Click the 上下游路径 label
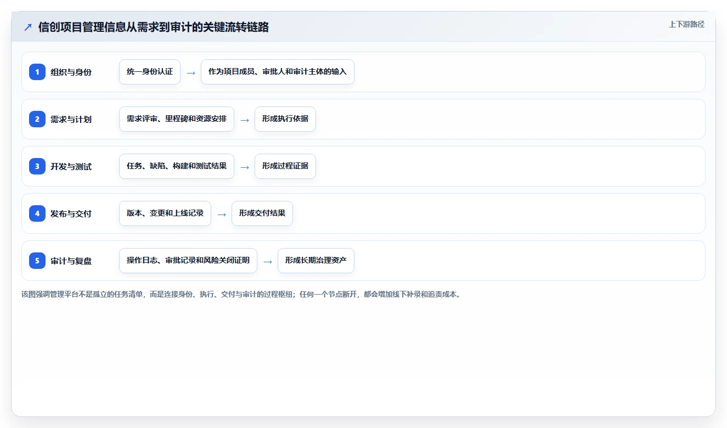Screen dimensions: 727x428 coord(686,25)
